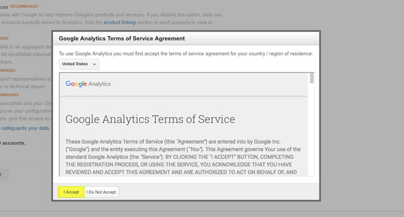
Task: Follow the safeguards your data link
Action: tap(26, 128)
